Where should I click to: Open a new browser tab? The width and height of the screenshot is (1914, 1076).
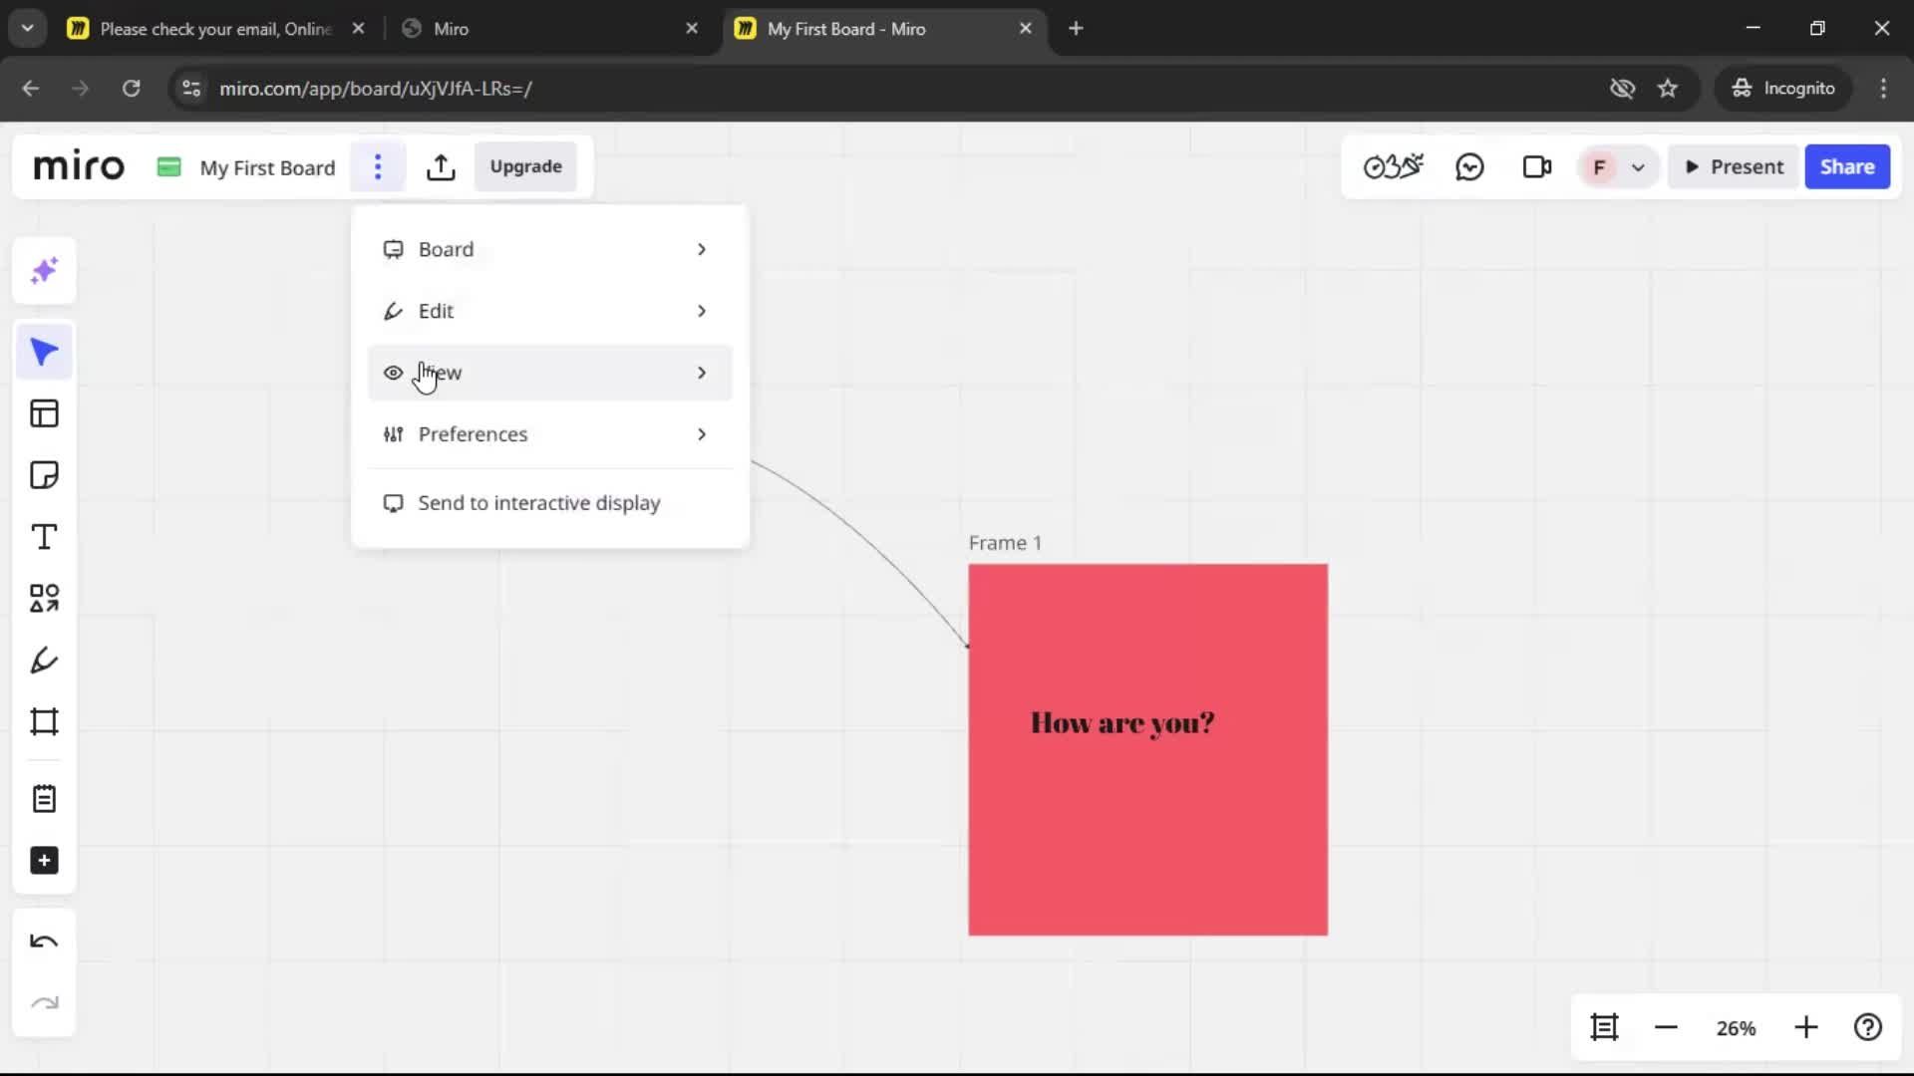coord(1076,29)
